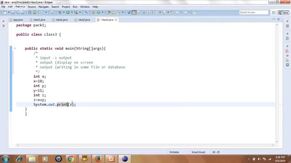
Task: Open the New file dropdown arrow
Action: [9, 12]
